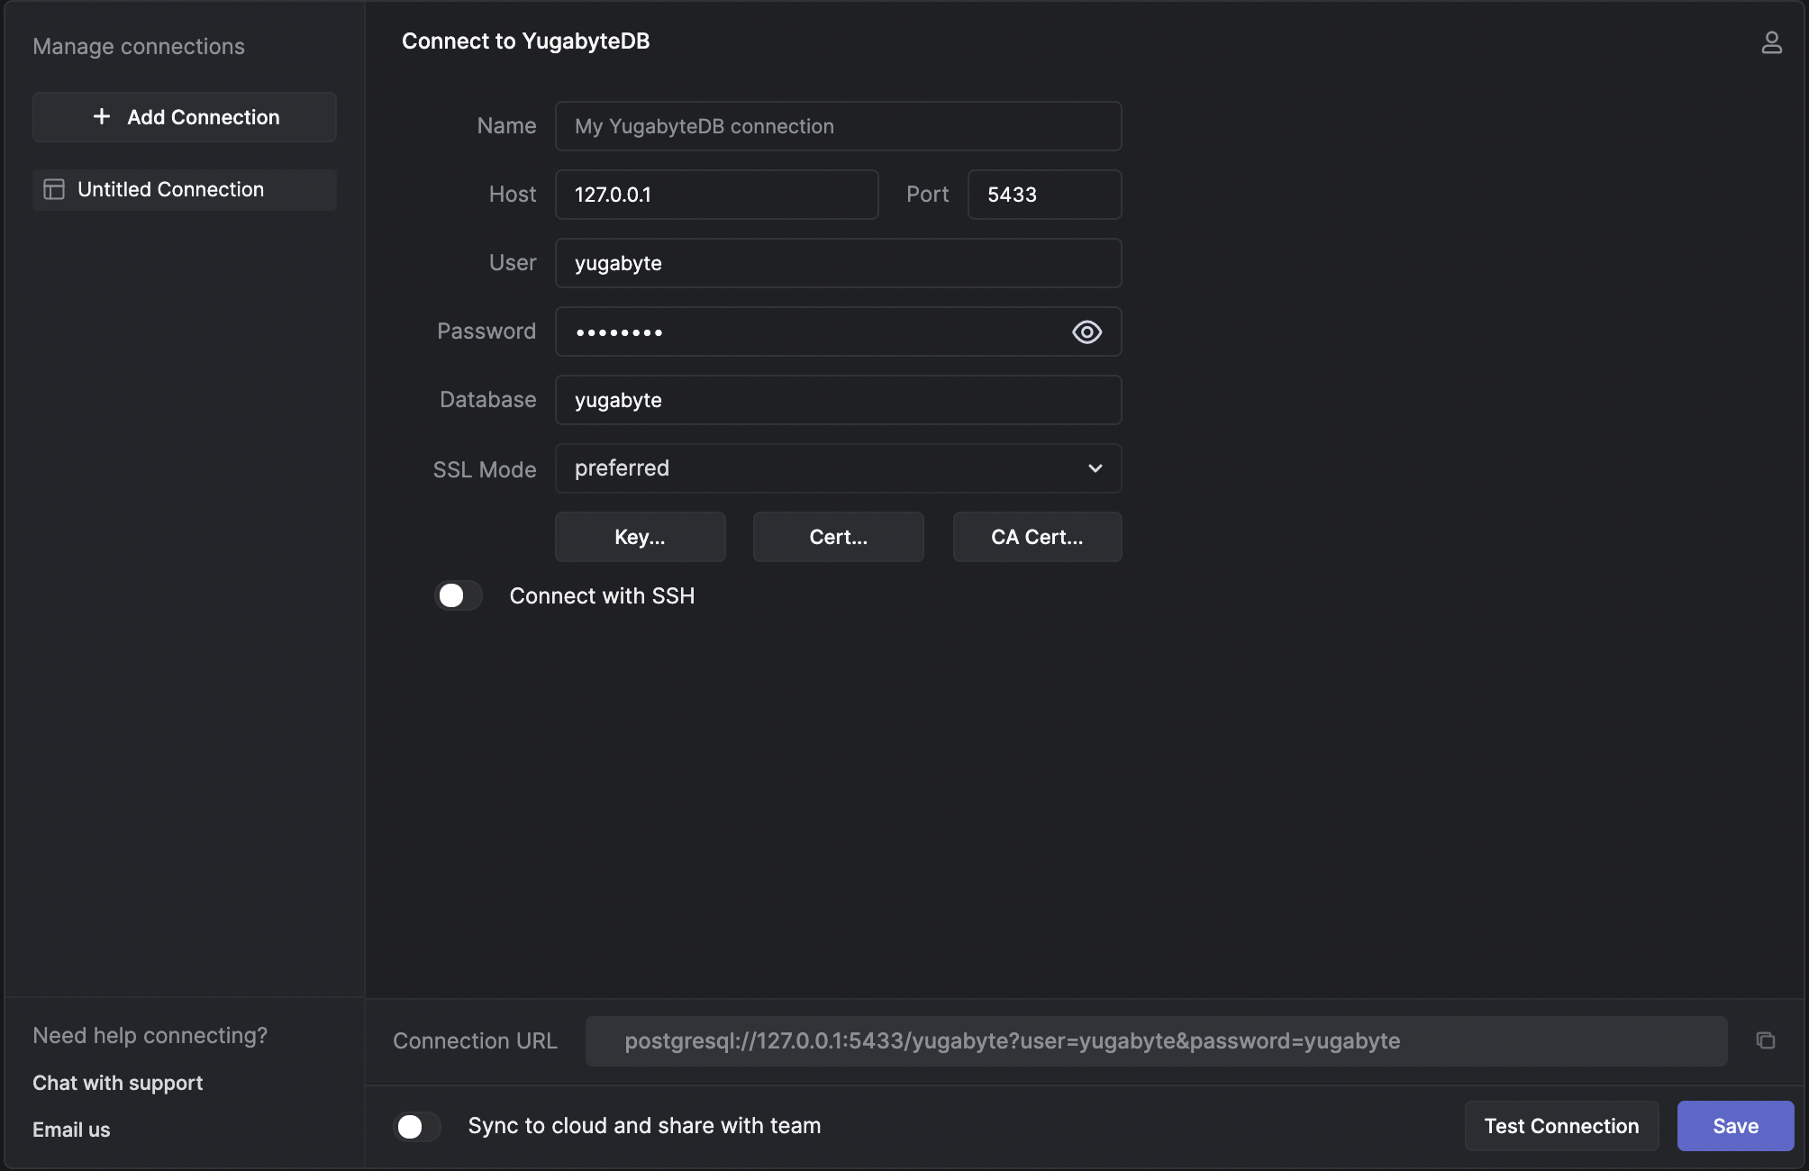Open Chat with support
Screen dimensions: 1809x1171
117,1083
